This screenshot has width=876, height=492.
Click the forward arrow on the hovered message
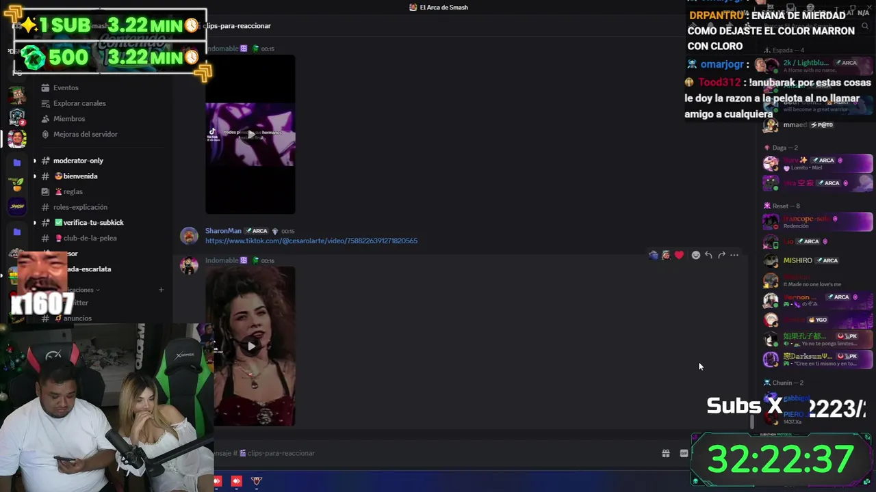[721, 255]
